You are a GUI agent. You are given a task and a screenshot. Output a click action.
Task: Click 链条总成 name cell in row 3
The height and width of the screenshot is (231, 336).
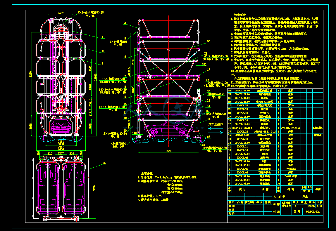click(x=265, y=176)
